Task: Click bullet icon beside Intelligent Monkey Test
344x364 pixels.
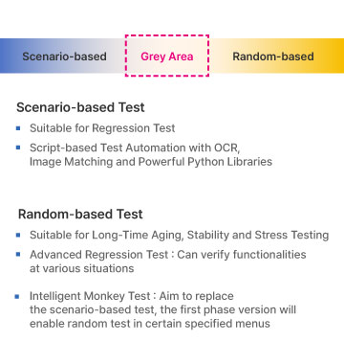Action: [17, 296]
